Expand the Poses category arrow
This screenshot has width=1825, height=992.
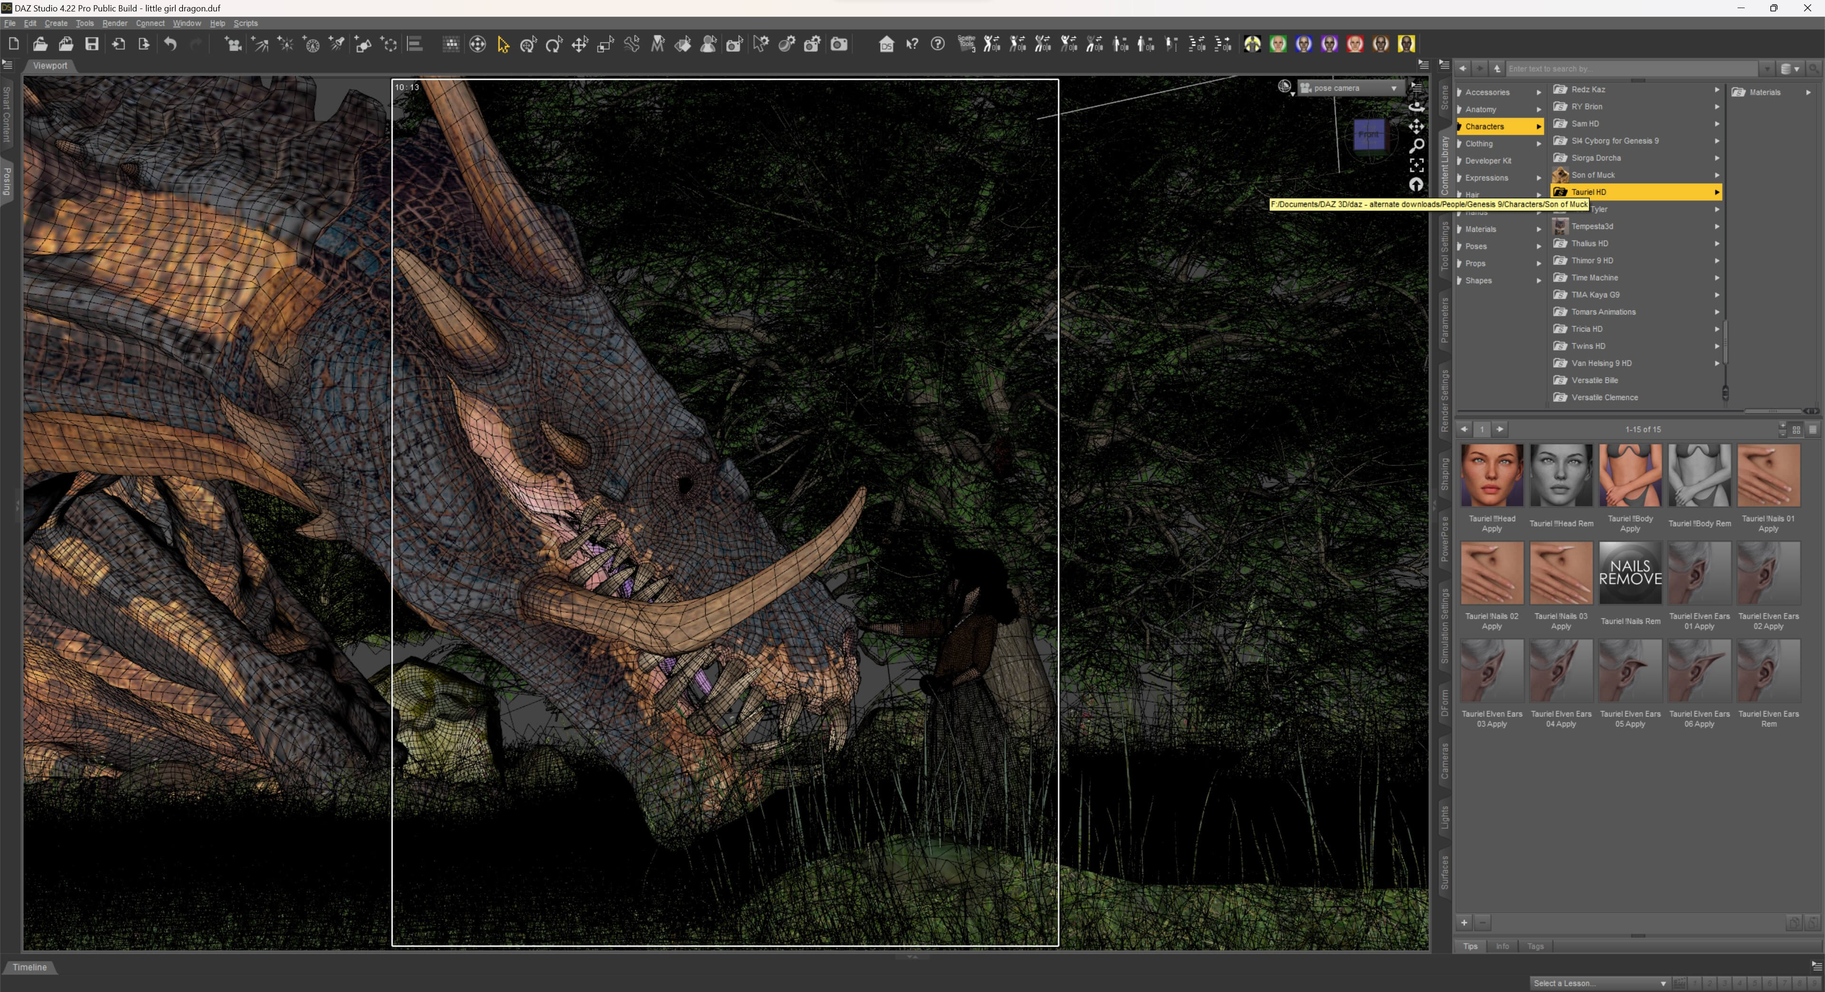[x=1539, y=247]
